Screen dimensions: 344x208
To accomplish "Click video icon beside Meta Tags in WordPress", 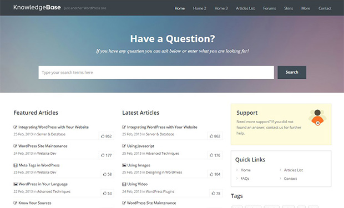I will point(16,165).
